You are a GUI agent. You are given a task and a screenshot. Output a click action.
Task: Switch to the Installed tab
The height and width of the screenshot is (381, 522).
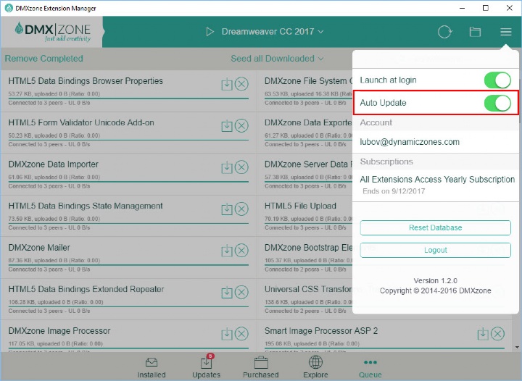tap(152, 367)
